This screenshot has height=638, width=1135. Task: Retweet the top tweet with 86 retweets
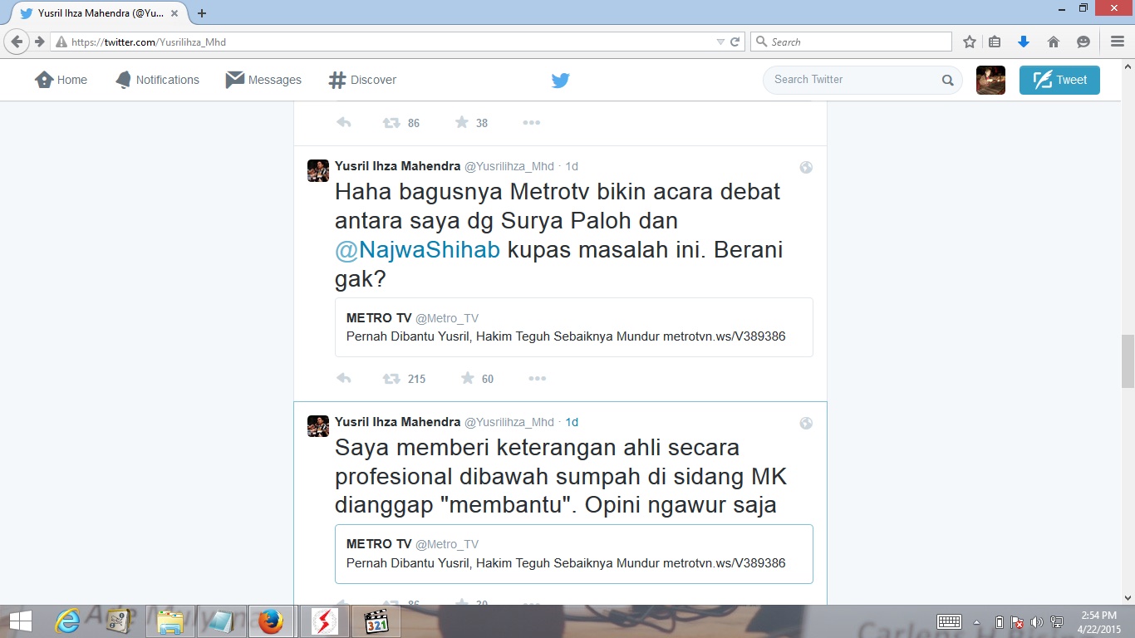click(x=391, y=123)
